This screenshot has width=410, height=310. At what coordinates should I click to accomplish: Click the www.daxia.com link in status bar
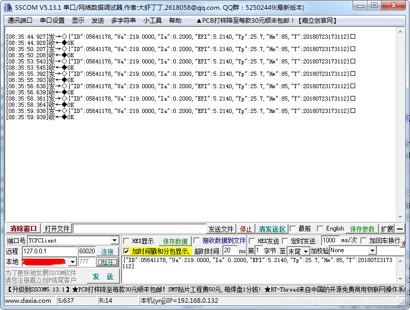pos(28,301)
